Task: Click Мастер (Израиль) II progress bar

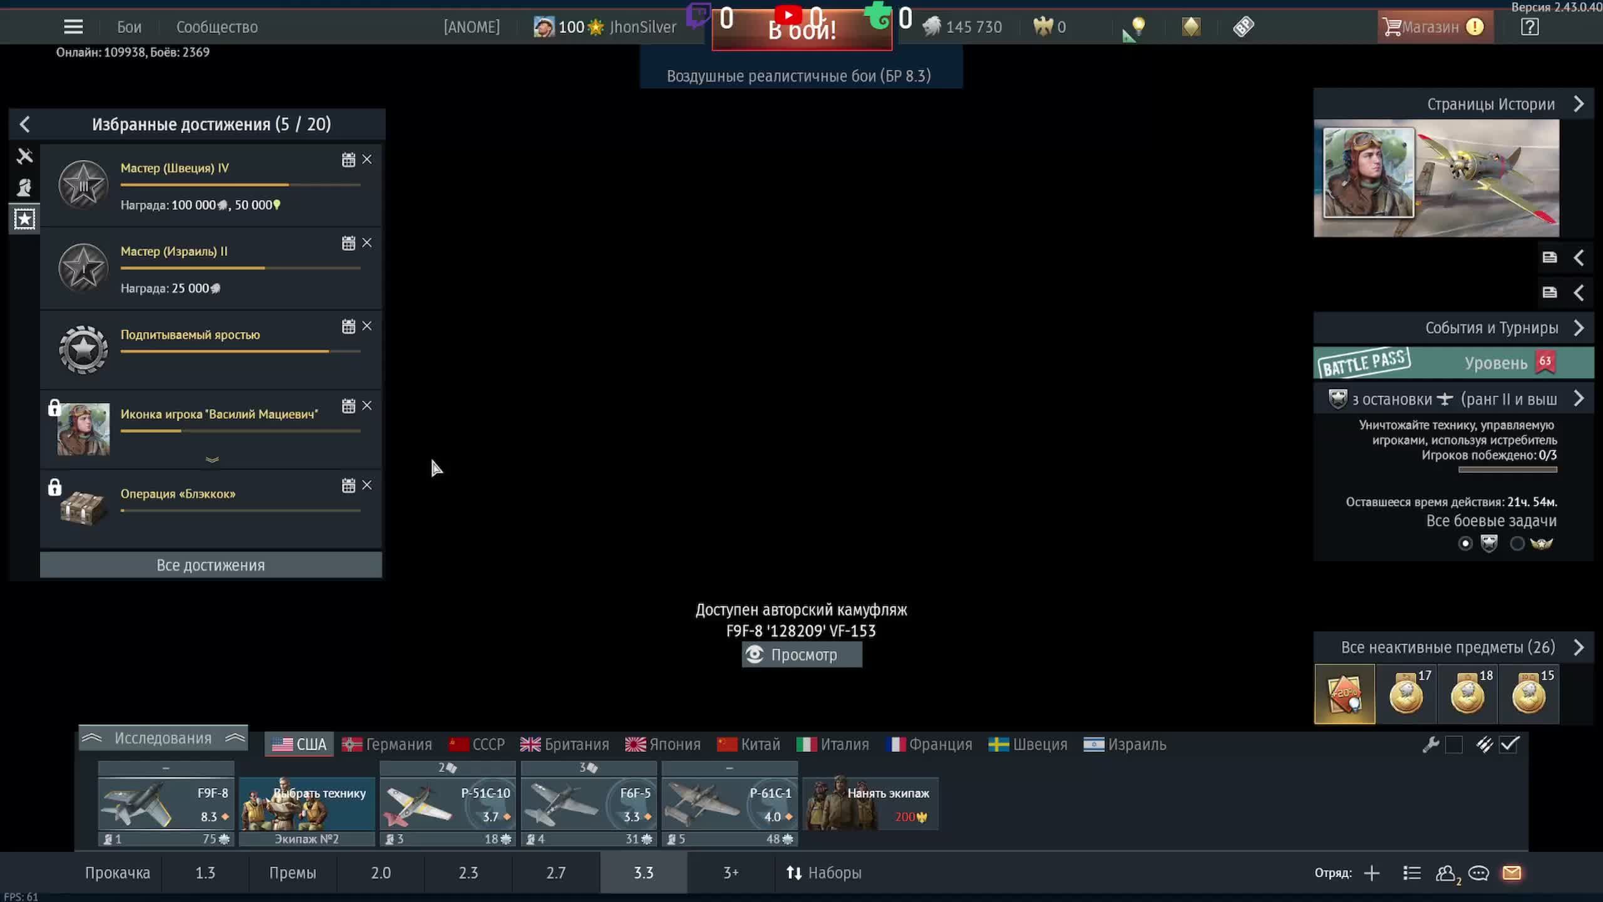Action: [x=240, y=268]
